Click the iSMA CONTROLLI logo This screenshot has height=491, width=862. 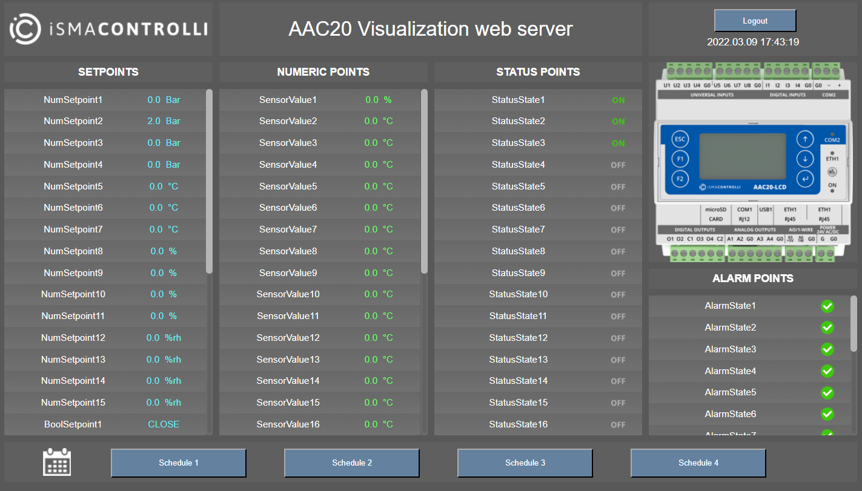pos(108,29)
